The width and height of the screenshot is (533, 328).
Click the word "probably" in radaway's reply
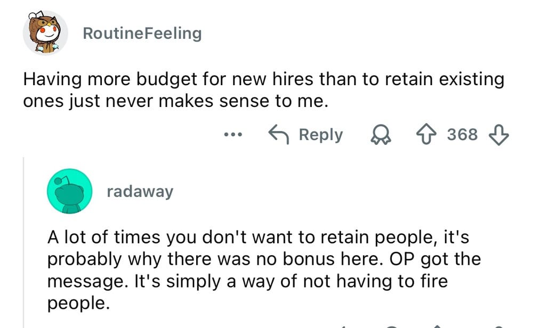(81, 259)
